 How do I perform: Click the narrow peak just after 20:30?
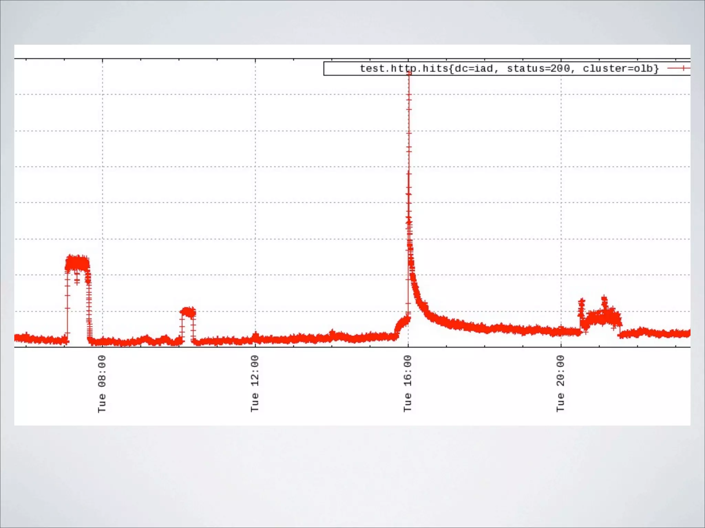[x=582, y=304]
